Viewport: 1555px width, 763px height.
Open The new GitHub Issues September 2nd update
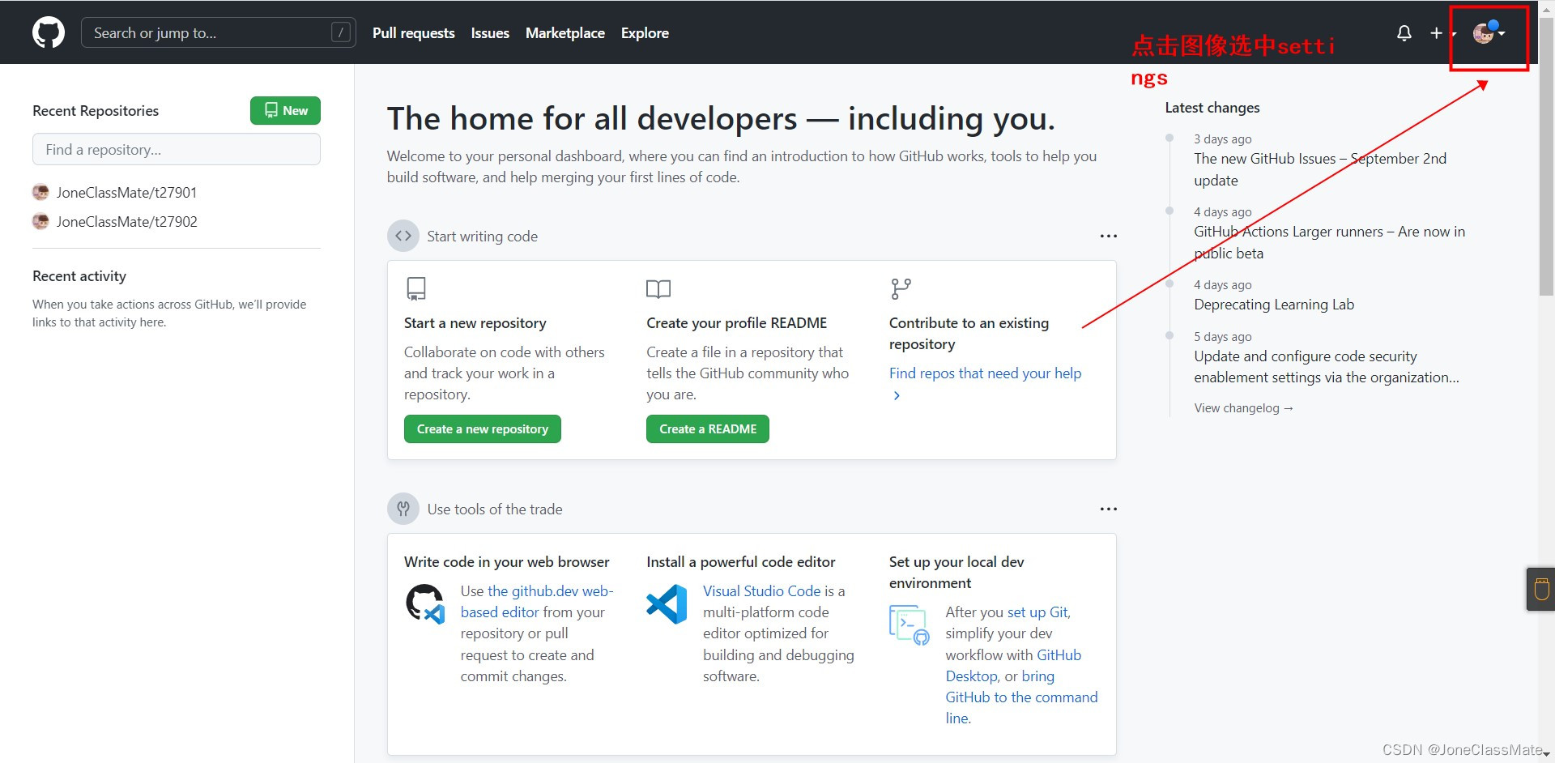1320,169
